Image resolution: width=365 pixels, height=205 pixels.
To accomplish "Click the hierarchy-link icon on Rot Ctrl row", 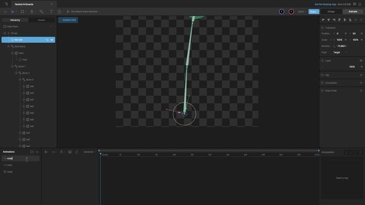I will coord(47,40).
